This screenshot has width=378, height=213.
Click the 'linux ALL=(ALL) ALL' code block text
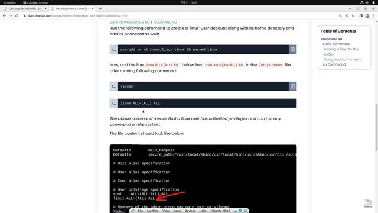pyautogui.click(x=140, y=103)
